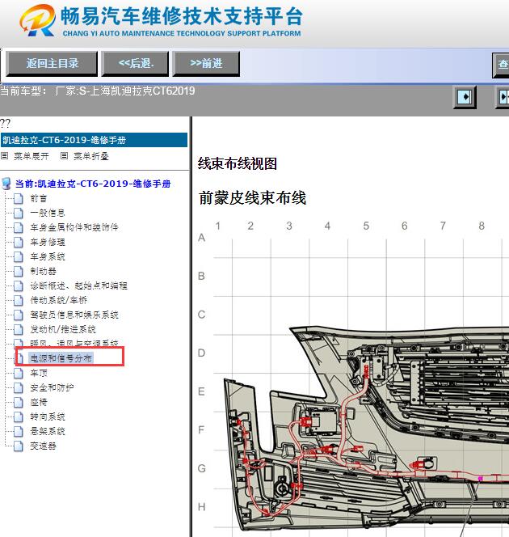Image resolution: width=509 pixels, height=537 pixels.
Task: Open the 前言 tree item
Action: [38, 199]
